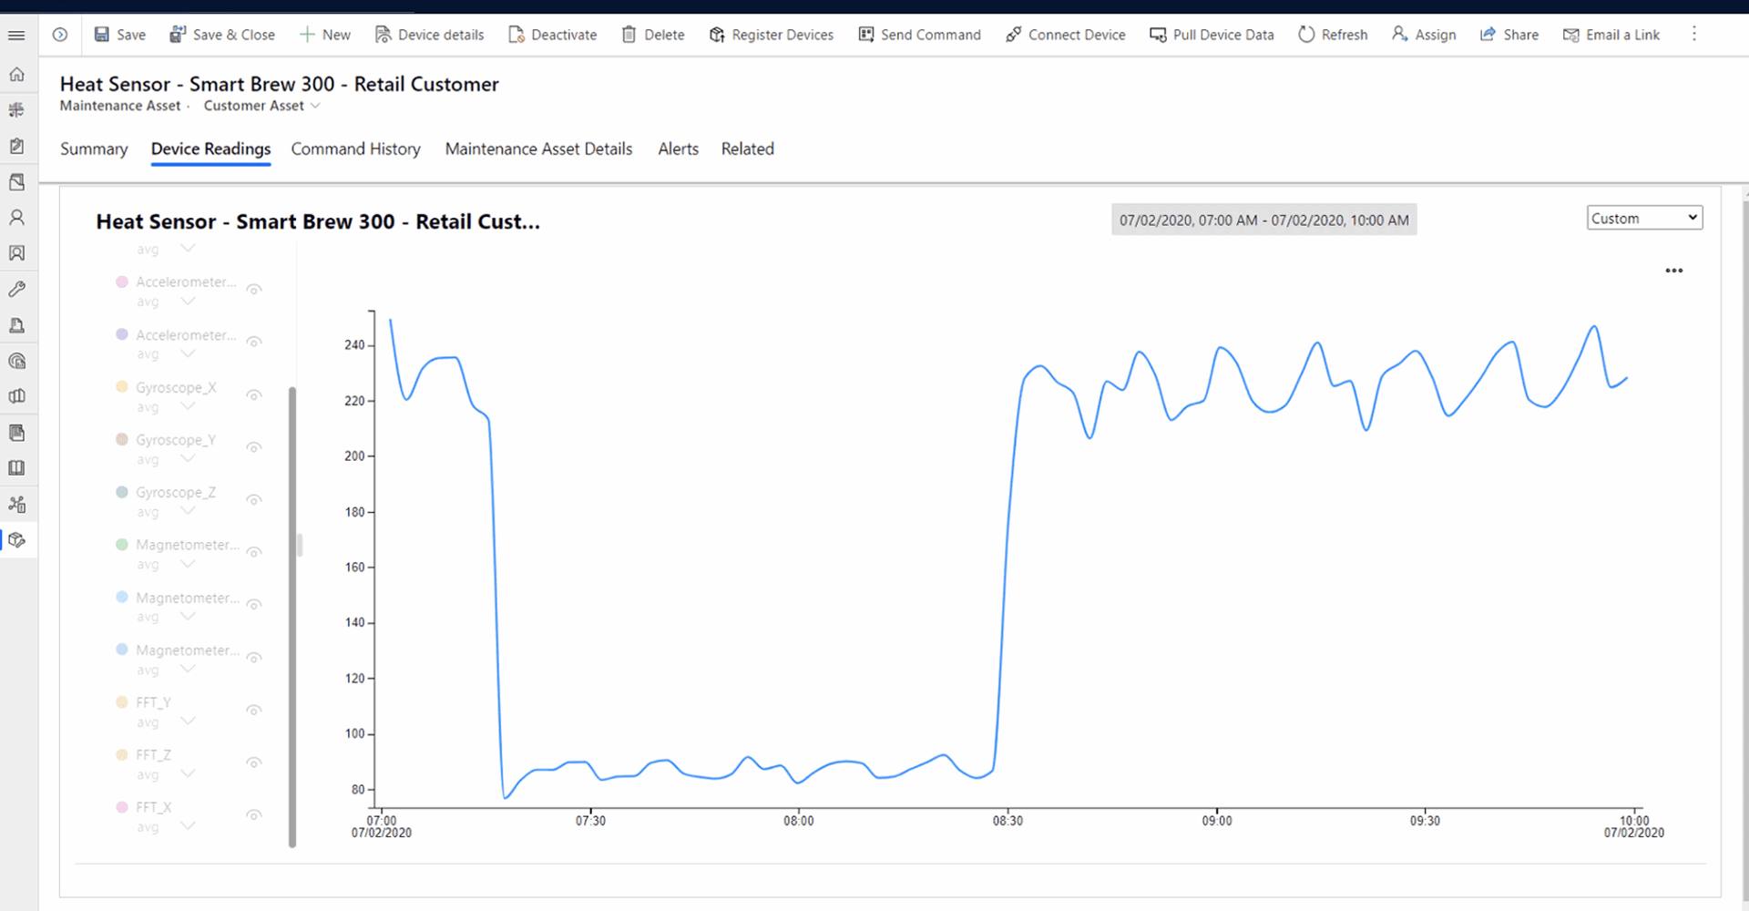Go to the Alerts tab
Image resolution: width=1749 pixels, height=911 pixels.
[x=679, y=148]
